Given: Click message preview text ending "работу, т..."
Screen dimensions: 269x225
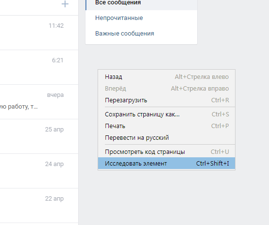Looking at the screenshot, I should point(19,107).
